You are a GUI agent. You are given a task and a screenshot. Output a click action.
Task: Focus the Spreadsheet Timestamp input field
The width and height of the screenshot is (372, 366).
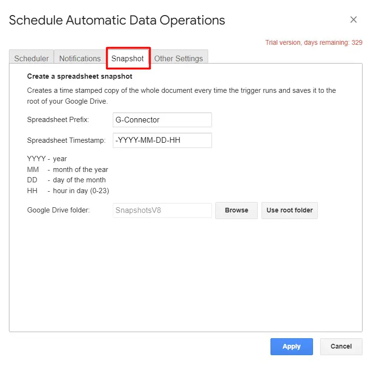click(x=162, y=140)
